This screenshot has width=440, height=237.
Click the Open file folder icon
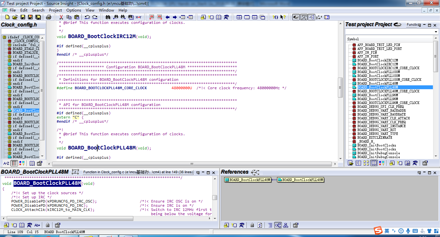[15, 17]
